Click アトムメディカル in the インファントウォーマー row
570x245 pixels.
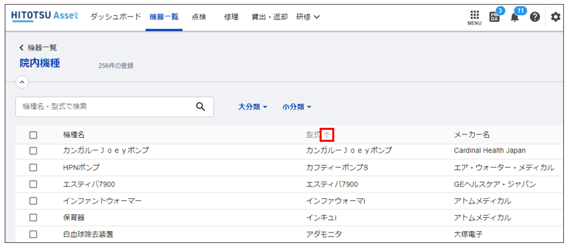483,201
